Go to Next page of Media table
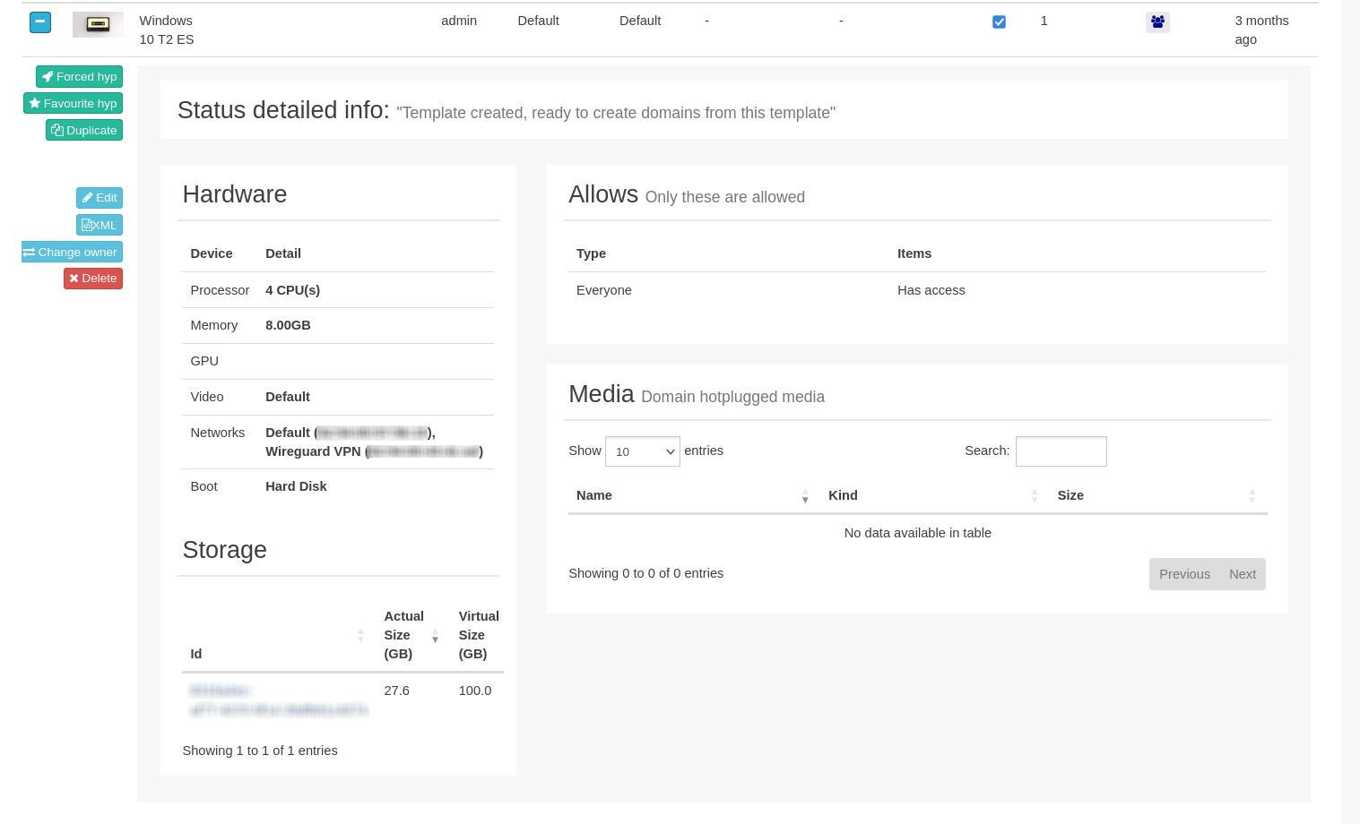This screenshot has height=824, width=1360. coord(1243,574)
